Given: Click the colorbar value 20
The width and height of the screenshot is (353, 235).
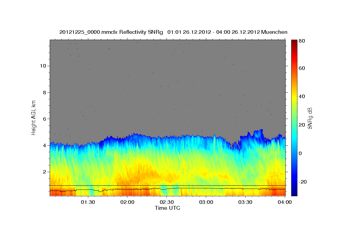Looking at the screenshot, I should (302, 125).
